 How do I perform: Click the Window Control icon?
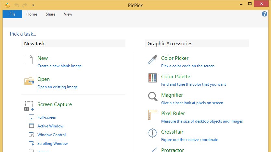point(32,135)
